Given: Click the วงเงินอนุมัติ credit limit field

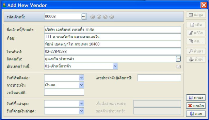Looking at the screenshot, I should pyautogui.click(x=64, y=92).
